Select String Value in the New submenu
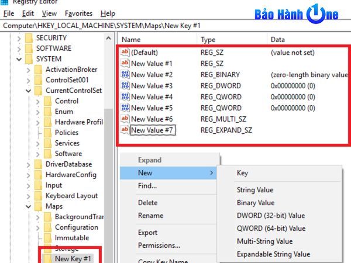Image resolution: width=351 pixels, height=263 pixels. (254, 190)
